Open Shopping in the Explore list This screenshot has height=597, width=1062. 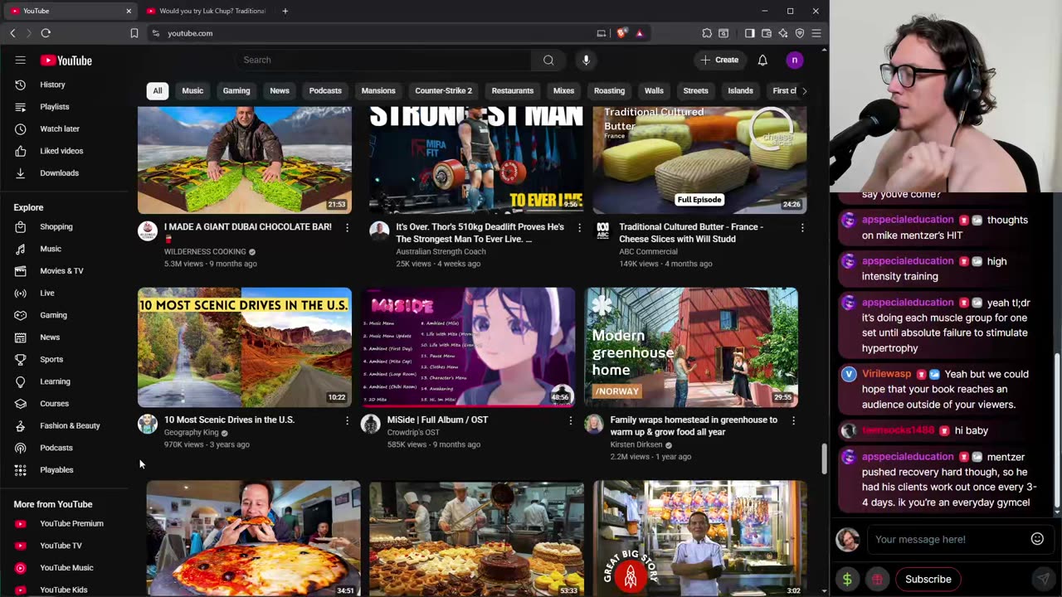(56, 226)
